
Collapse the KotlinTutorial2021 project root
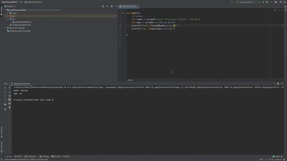5,10
